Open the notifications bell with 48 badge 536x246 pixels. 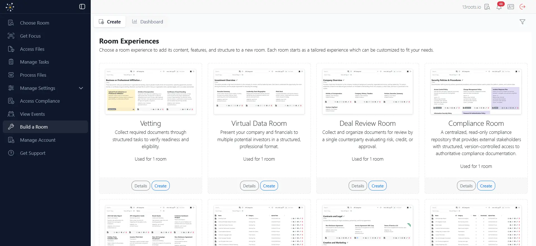point(499,6)
